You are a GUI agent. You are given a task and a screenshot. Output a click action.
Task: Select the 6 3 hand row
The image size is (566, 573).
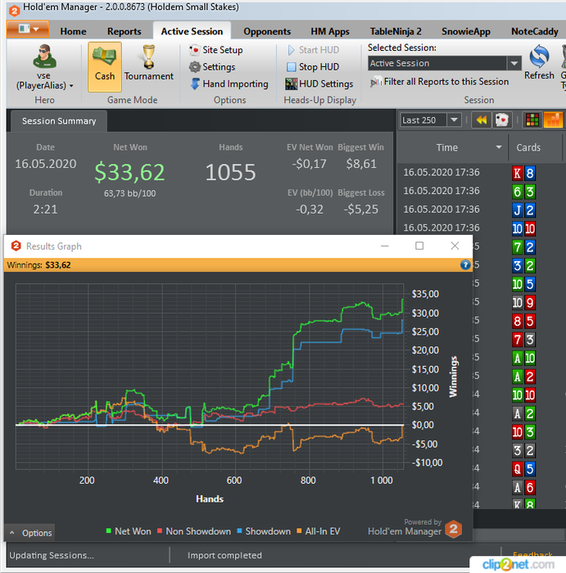tap(482, 191)
